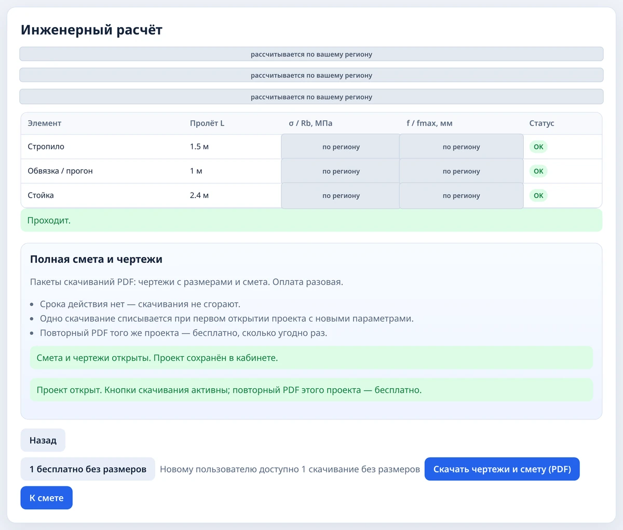Click OK status badge in Стропило row
623x530 pixels.
pyautogui.click(x=538, y=147)
